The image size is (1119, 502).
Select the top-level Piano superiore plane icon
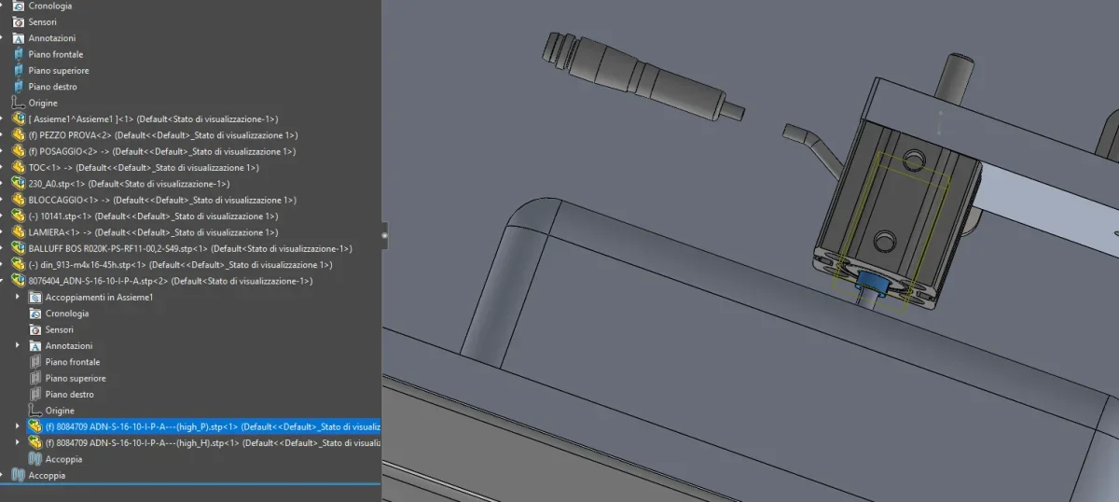[18, 70]
